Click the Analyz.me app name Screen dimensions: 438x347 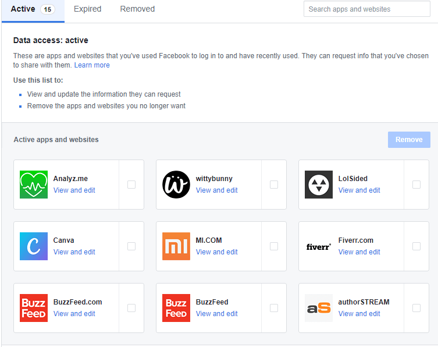point(70,179)
